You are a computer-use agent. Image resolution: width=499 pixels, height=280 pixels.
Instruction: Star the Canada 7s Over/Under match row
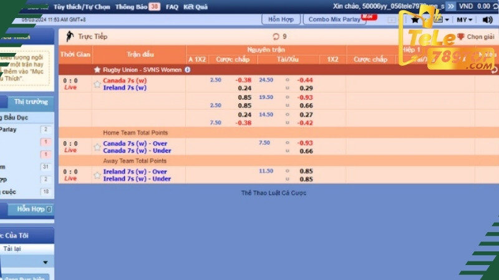click(x=97, y=147)
